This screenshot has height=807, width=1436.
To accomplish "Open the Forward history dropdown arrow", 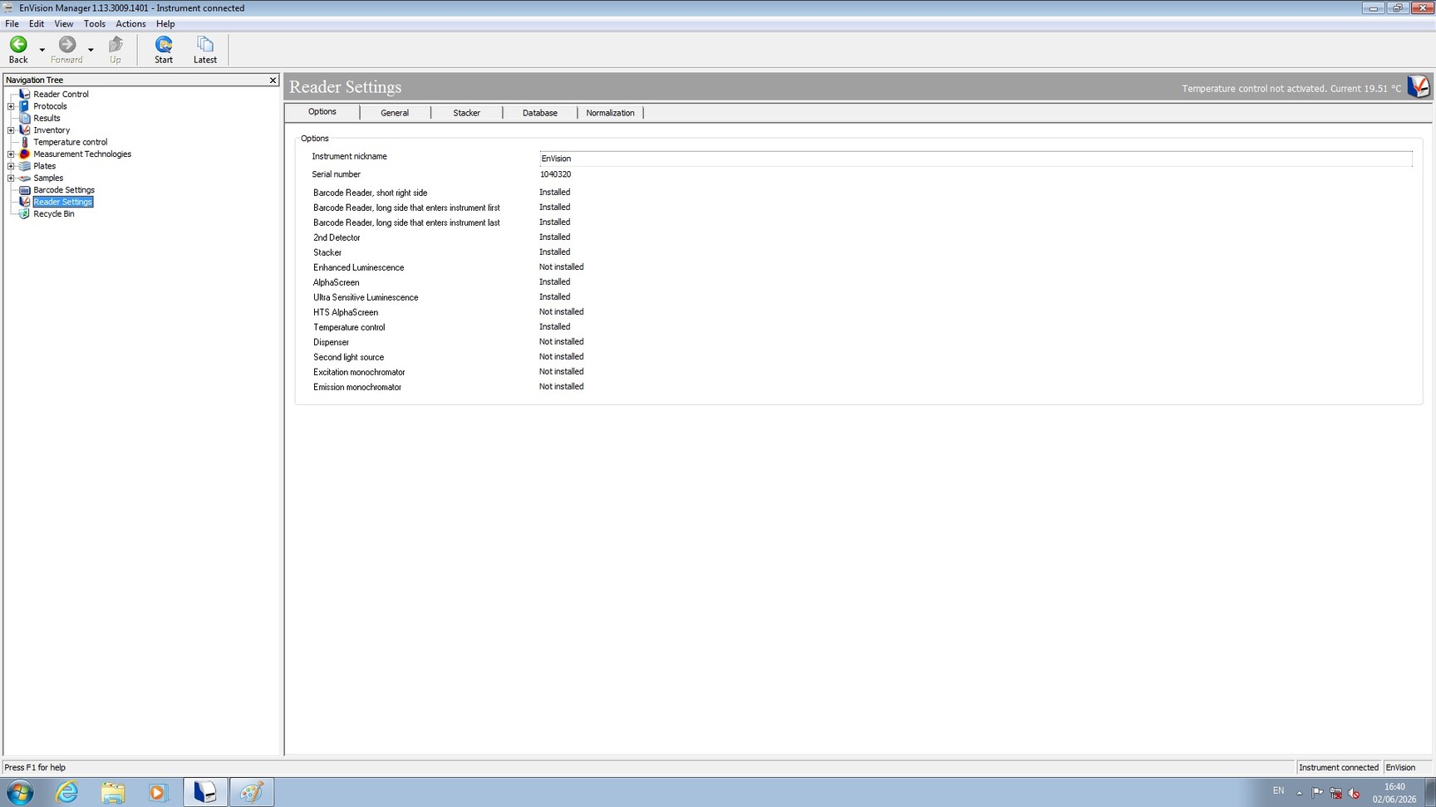I will (x=91, y=50).
